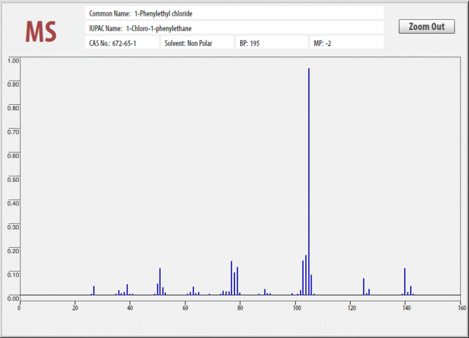Click the empty spectrum plot background area
Screen dimensions: 469x338
point(161,160)
